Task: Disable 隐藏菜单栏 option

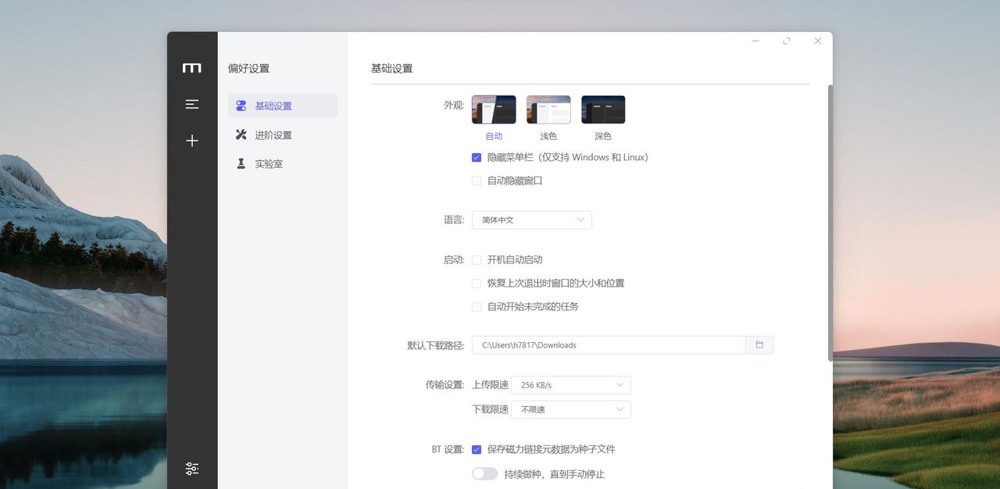Action: [477, 157]
